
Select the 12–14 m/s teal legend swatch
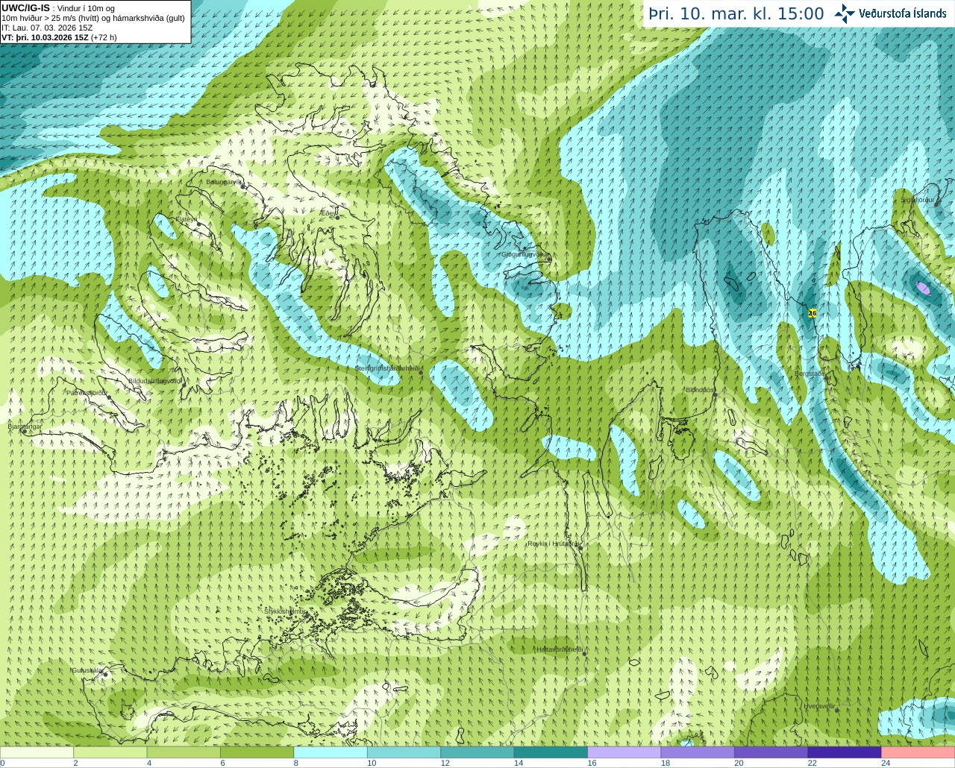[477, 752]
